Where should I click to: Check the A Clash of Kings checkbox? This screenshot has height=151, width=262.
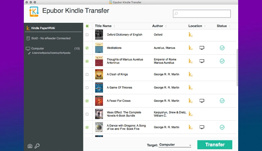pos(87,75)
